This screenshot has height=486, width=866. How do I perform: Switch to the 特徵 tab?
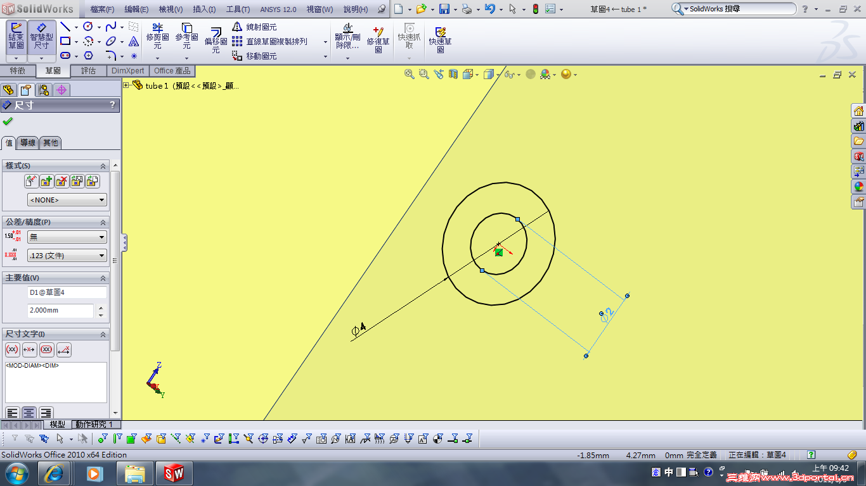pos(18,71)
